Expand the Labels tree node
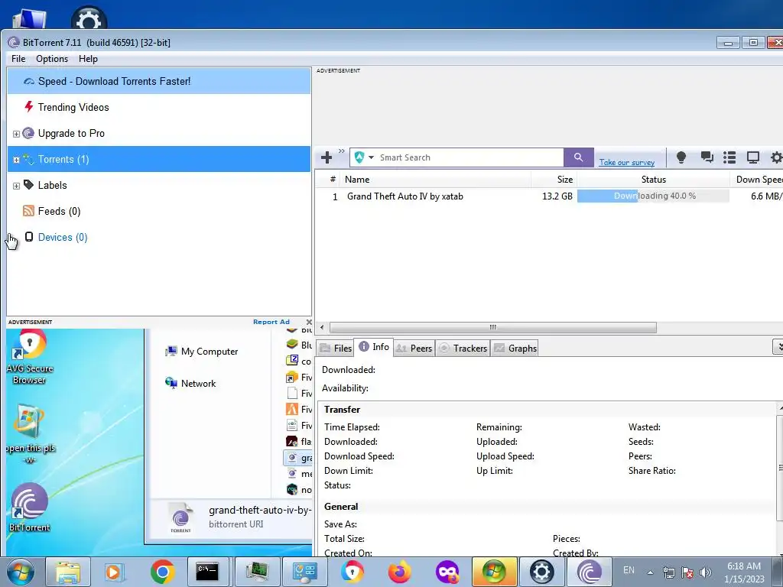Viewport: 783px width, 587px height. tap(16, 186)
